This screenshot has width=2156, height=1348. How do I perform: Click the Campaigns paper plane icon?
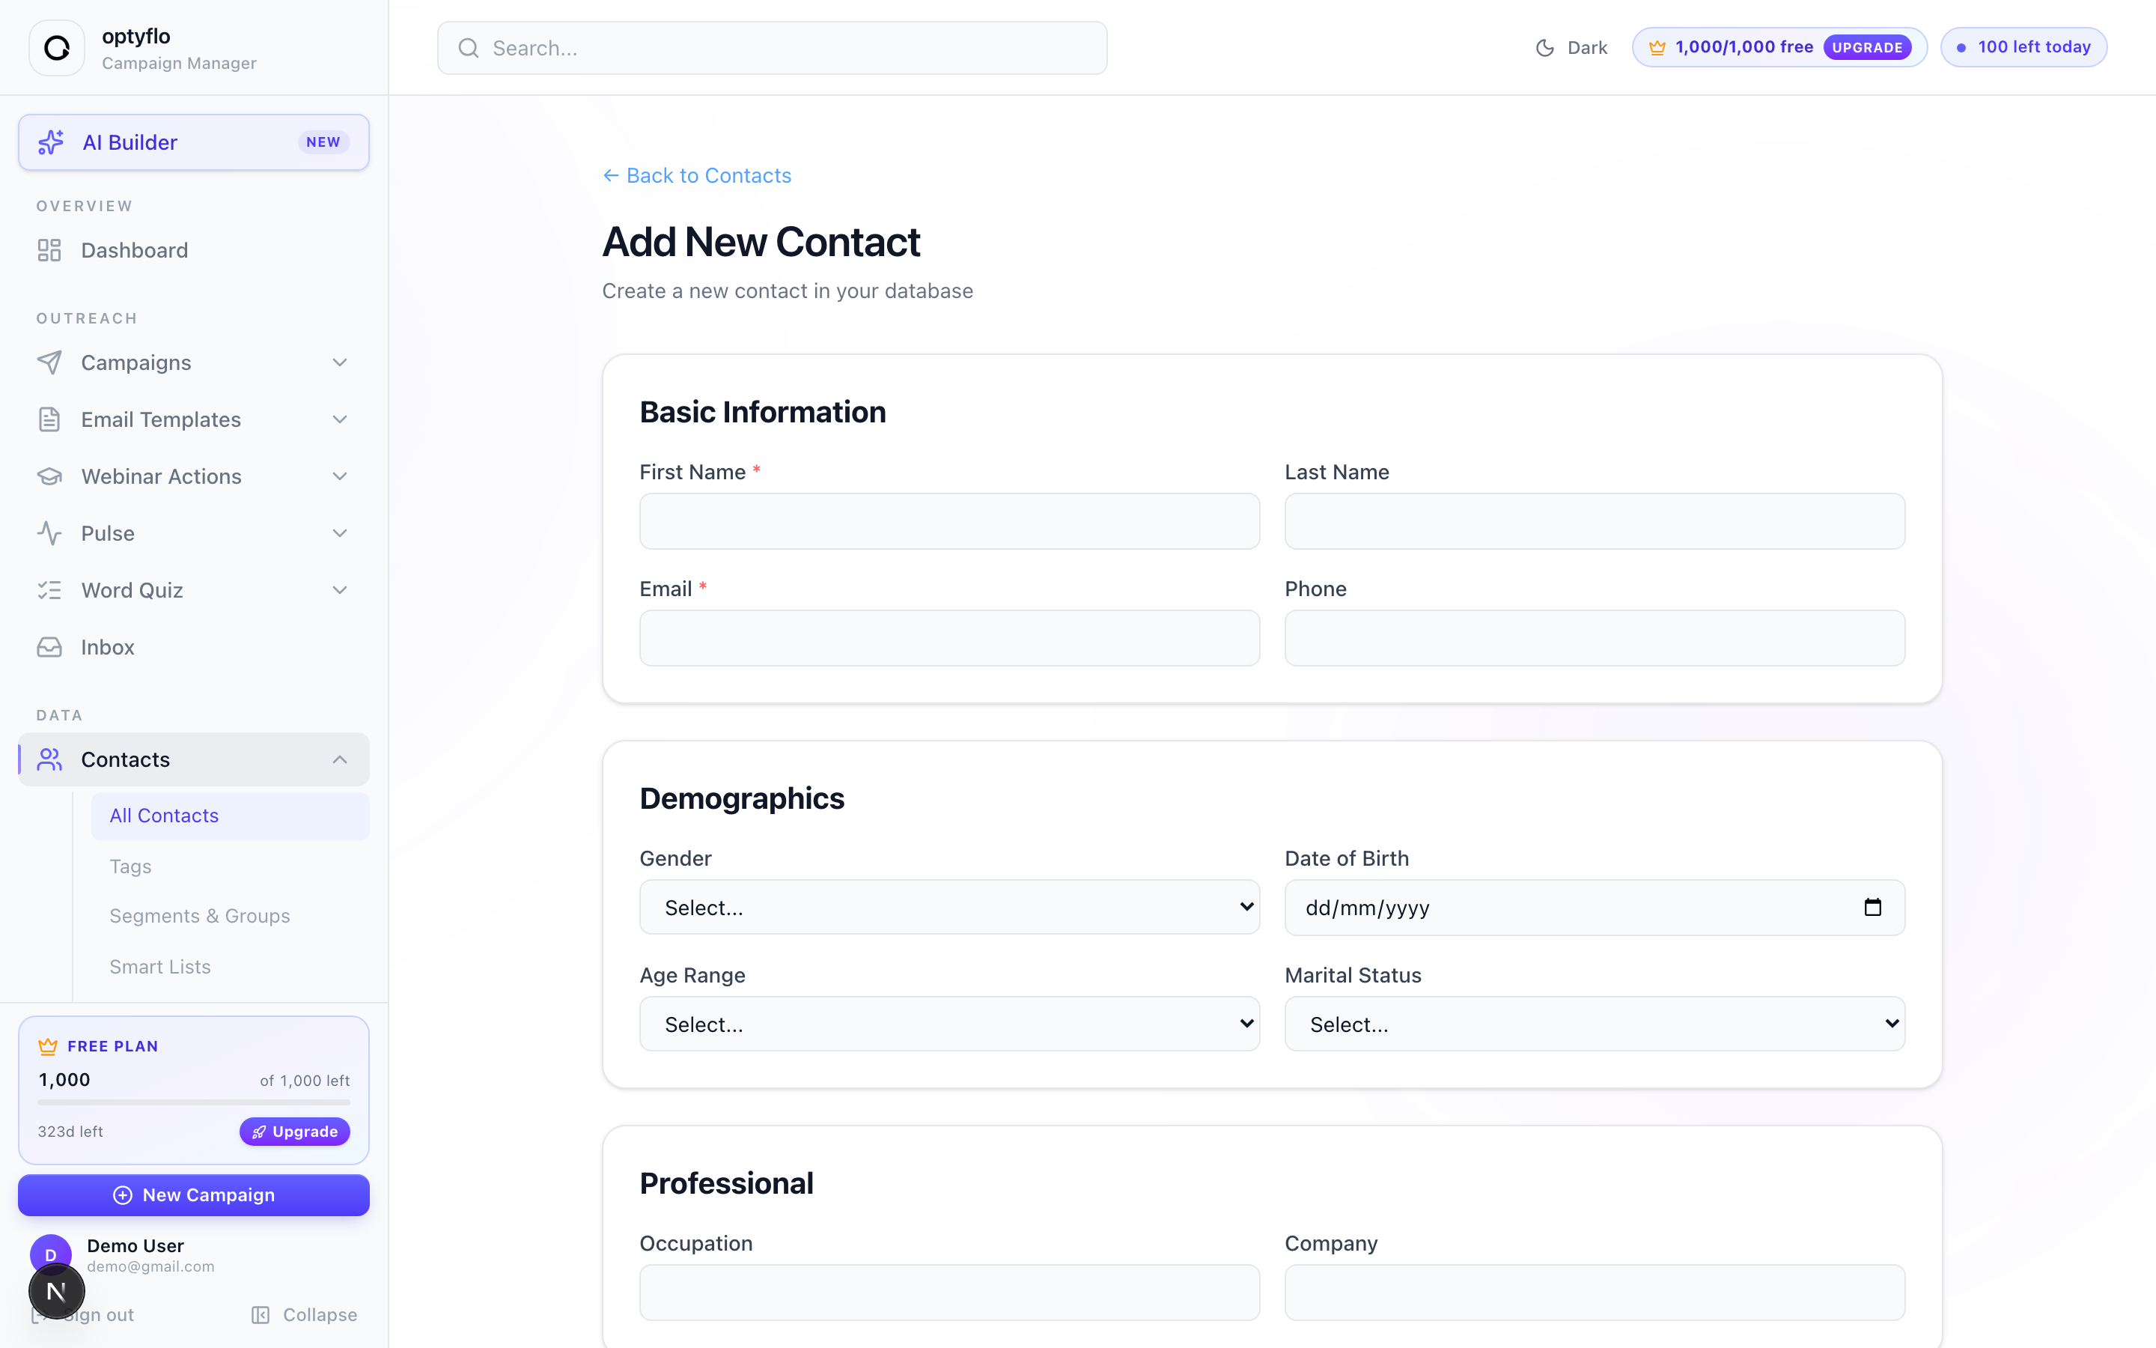[x=50, y=363]
